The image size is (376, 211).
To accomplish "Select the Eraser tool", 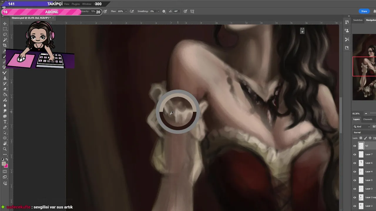I will (x=5, y=89).
